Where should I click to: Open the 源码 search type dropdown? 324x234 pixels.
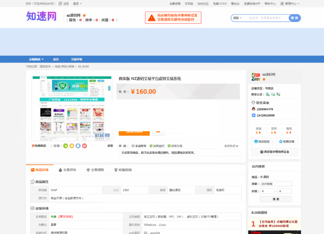[x=237, y=18]
